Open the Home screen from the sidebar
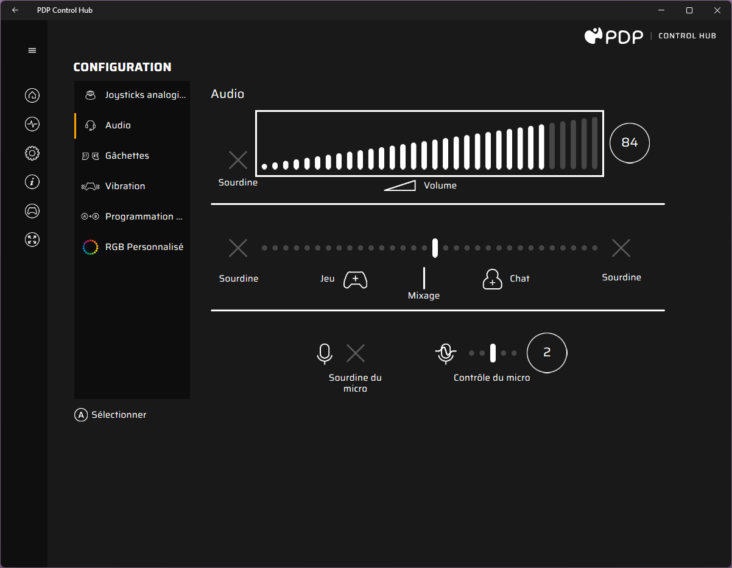This screenshot has width=732, height=568. pyautogui.click(x=32, y=95)
